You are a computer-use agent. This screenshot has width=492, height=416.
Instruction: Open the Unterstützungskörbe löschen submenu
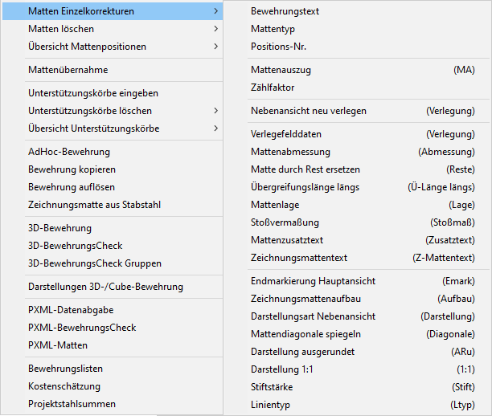(x=113, y=111)
